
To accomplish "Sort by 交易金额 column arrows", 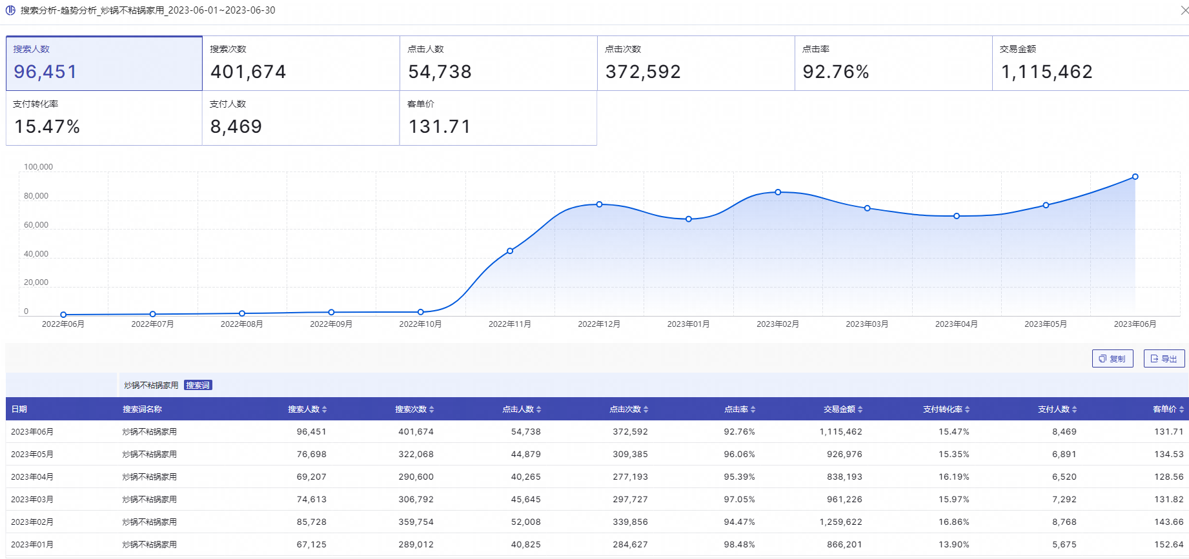I will (860, 409).
